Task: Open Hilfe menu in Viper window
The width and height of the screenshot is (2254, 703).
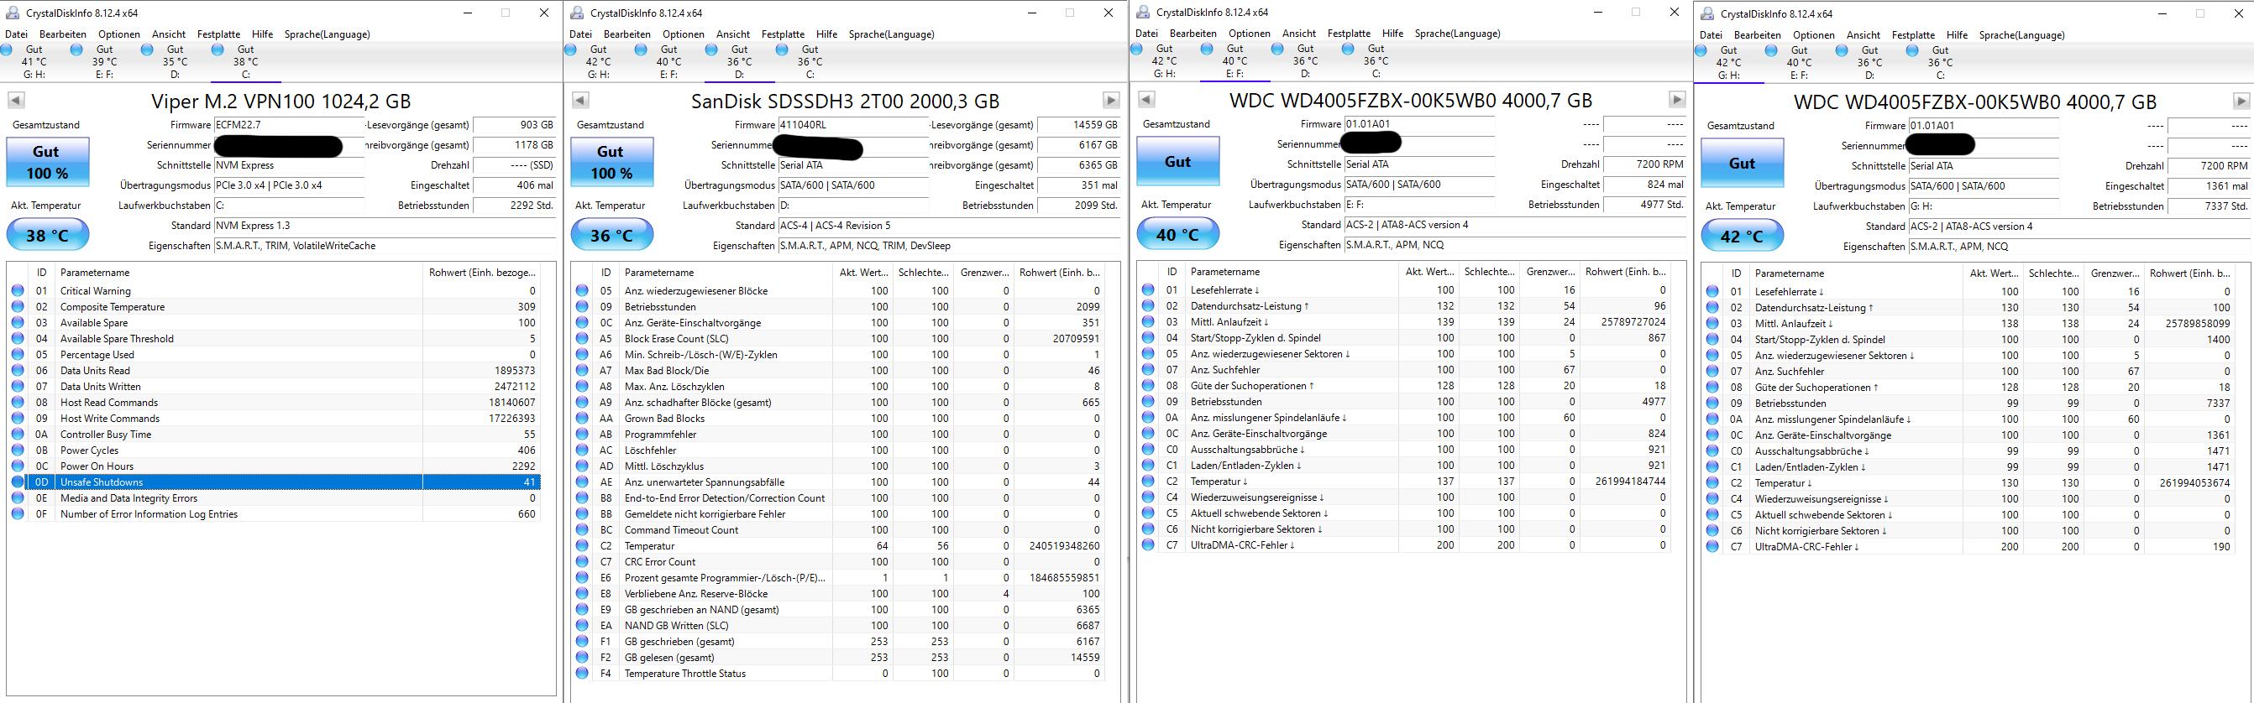Action: [262, 34]
